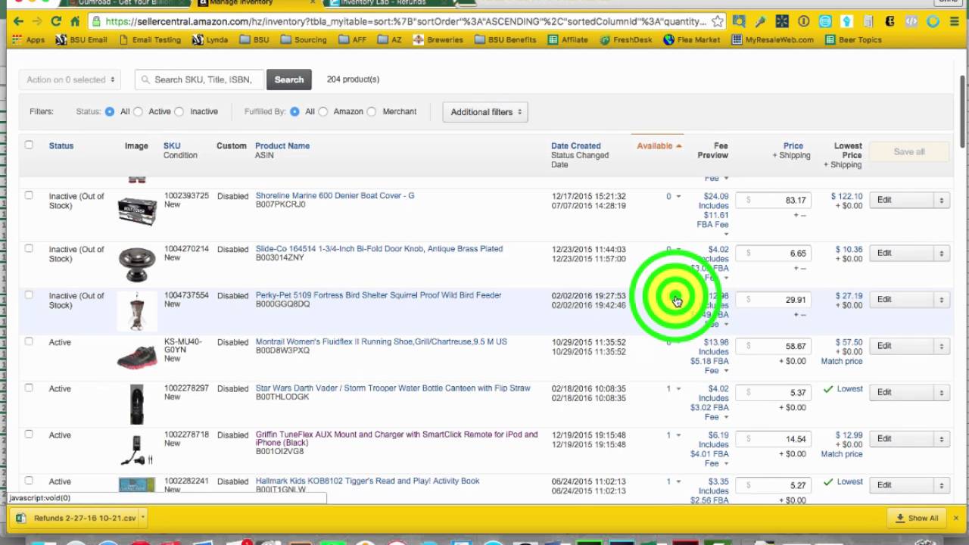Sort by the Available column header
This screenshot has height=545, width=969.
(659, 146)
